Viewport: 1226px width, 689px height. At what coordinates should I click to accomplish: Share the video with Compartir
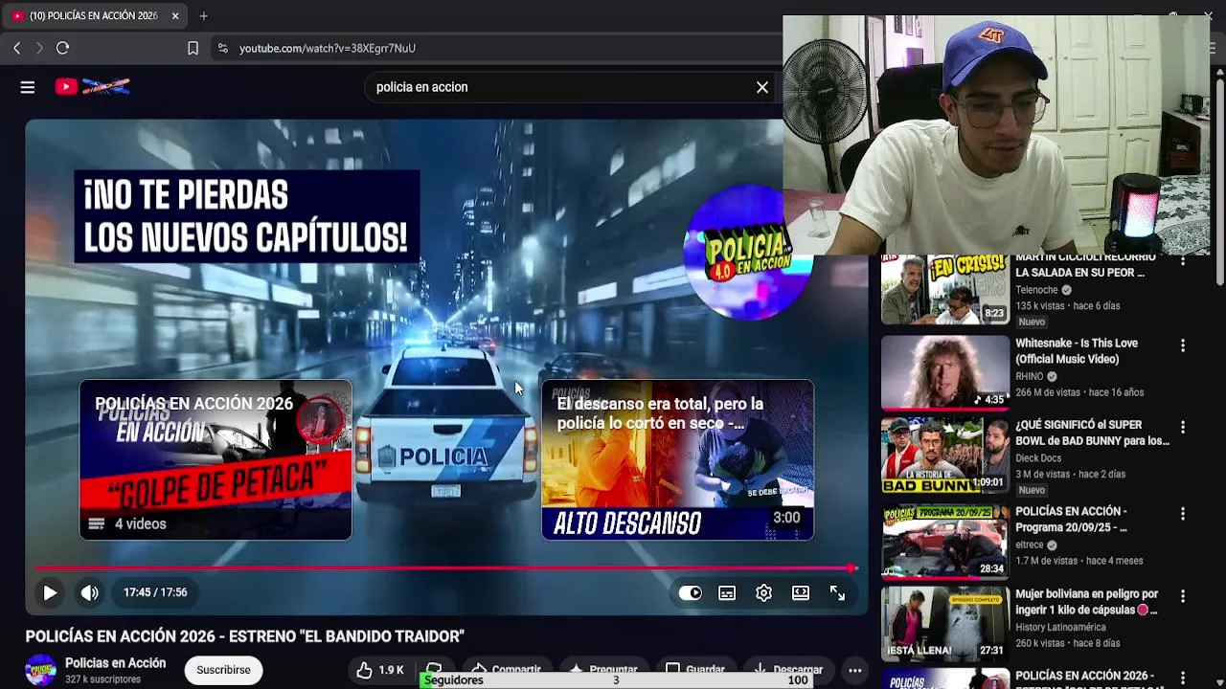click(507, 670)
